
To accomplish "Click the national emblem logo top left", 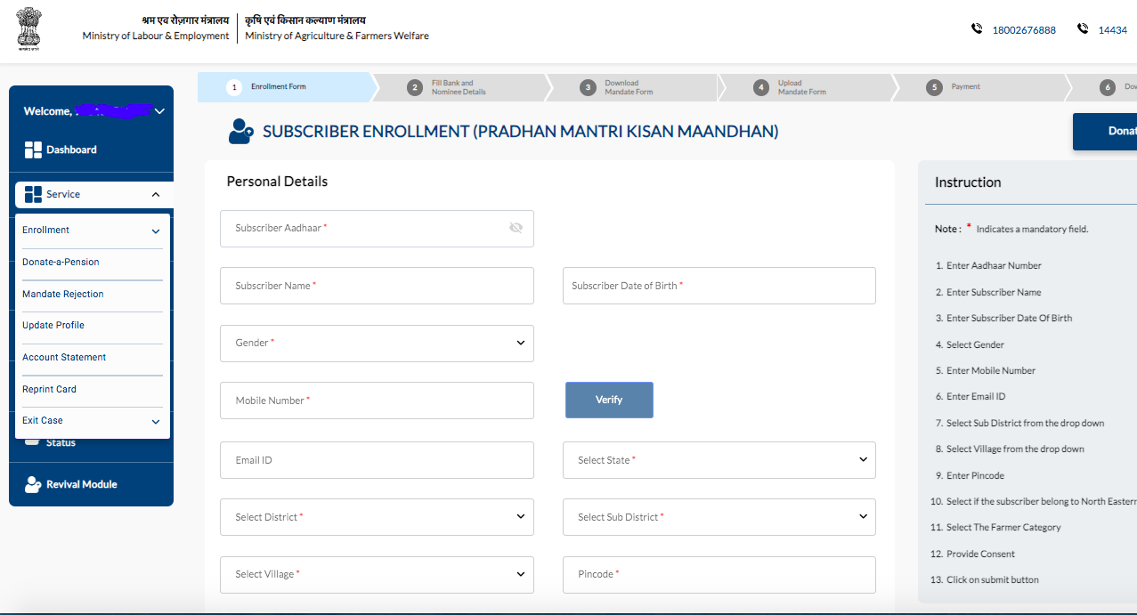I will pos(28,29).
